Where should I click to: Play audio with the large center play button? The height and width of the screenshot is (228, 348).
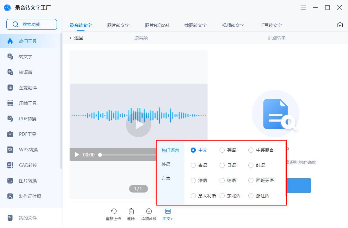[x=139, y=124]
